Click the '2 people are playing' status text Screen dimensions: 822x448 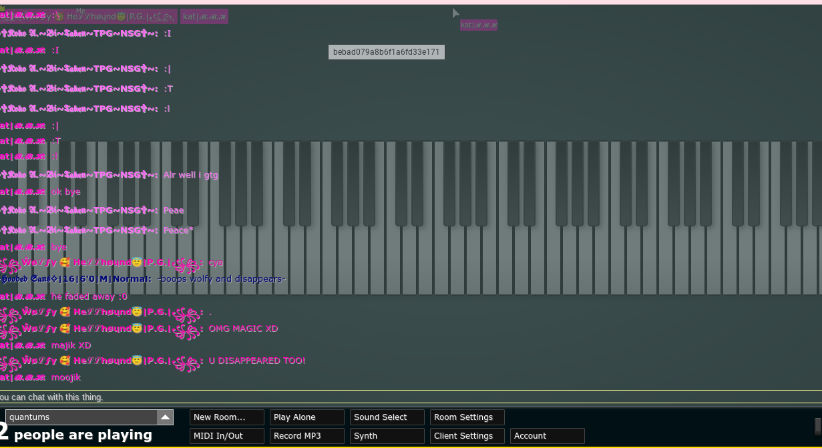(x=75, y=435)
